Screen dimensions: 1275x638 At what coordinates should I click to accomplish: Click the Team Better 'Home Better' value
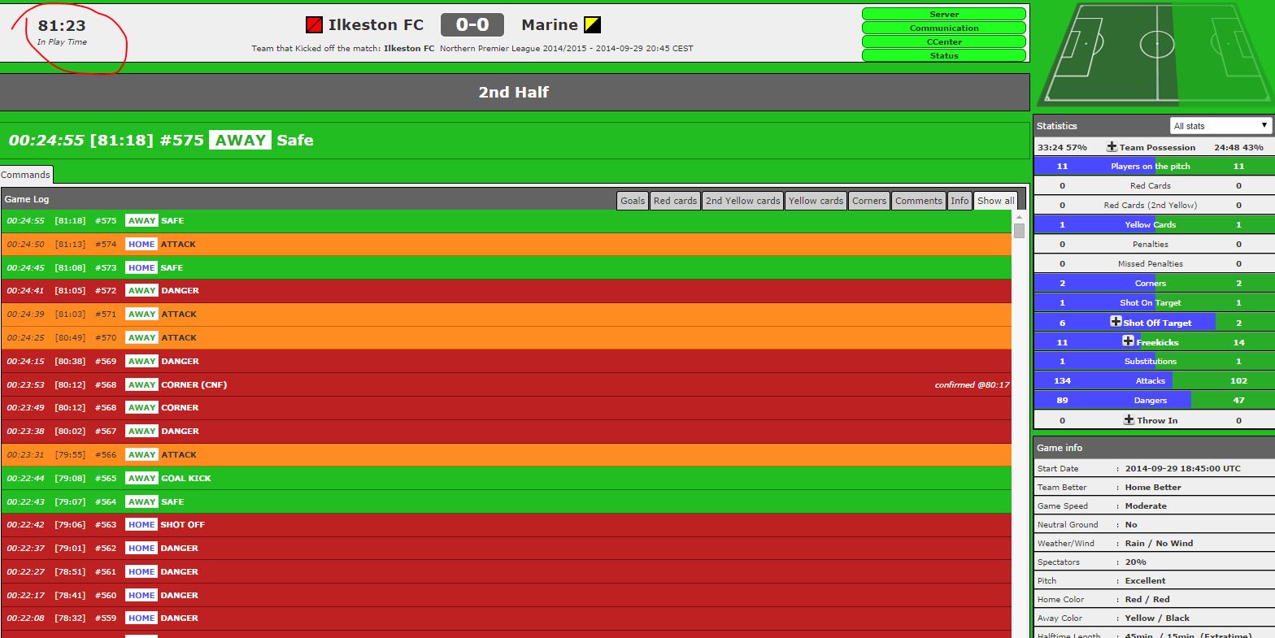coord(1153,487)
